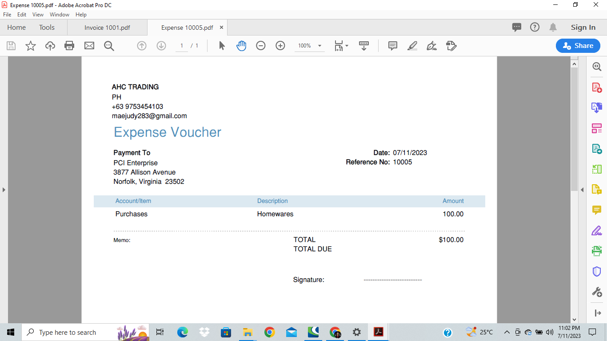Activate the Hand pan tool

click(241, 46)
